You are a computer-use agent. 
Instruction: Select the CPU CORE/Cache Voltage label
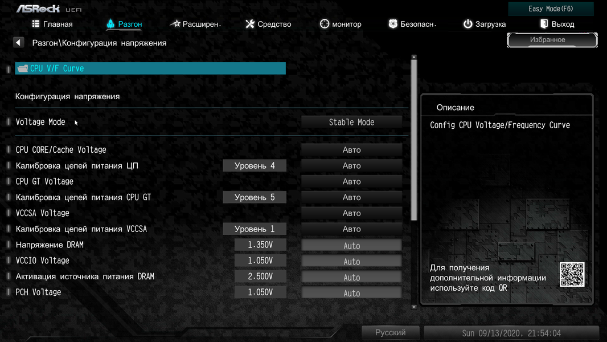61,149
